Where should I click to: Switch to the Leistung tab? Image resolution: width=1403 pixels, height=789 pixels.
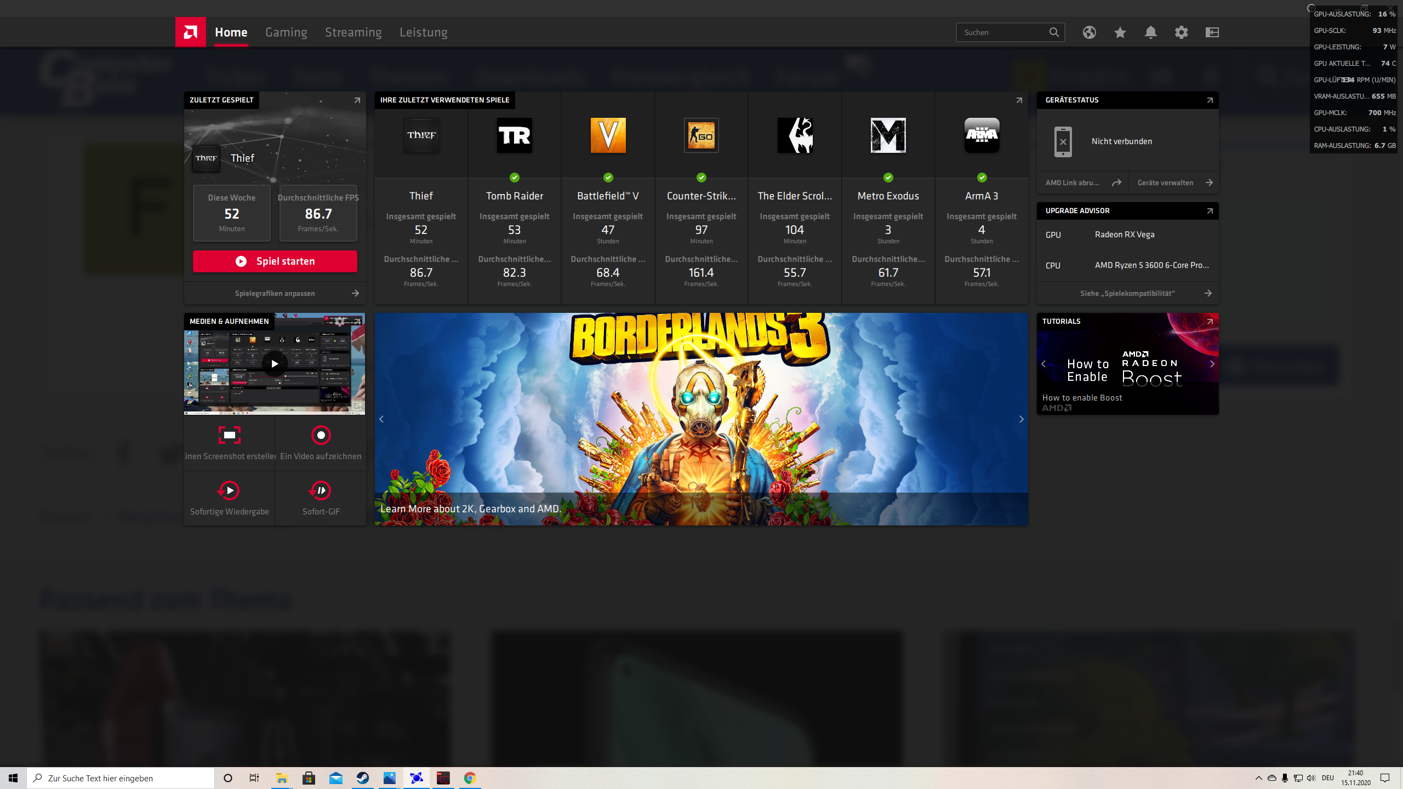[x=423, y=32]
